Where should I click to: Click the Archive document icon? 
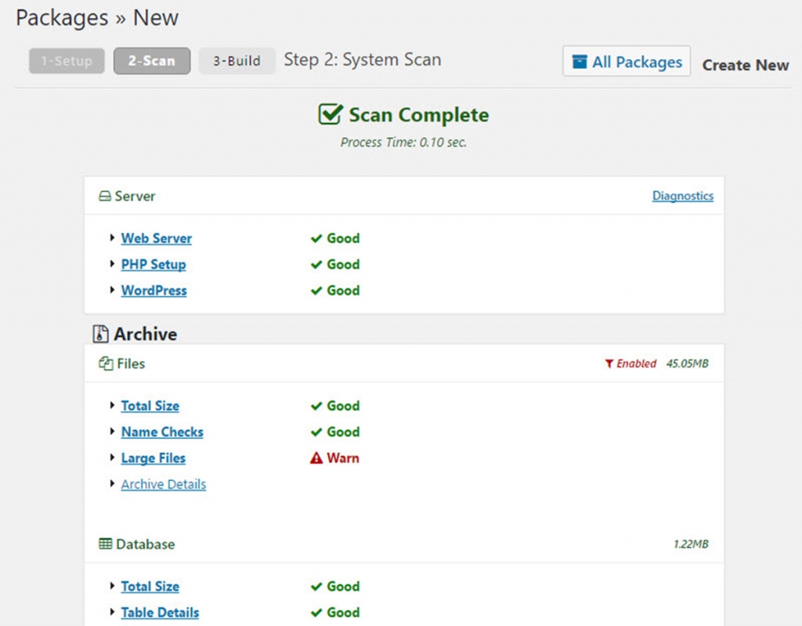pyautogui.click(x=99, y=333)
